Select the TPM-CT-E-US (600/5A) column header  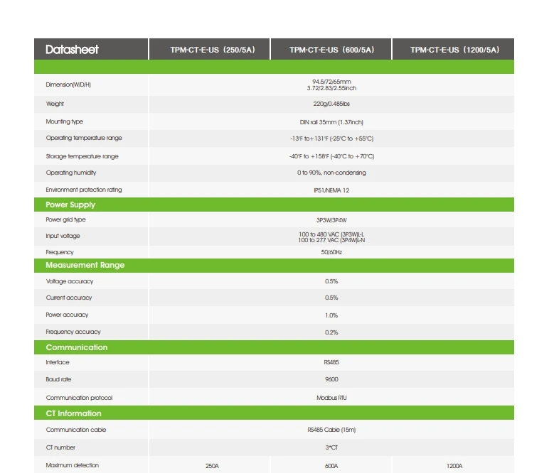331,50
